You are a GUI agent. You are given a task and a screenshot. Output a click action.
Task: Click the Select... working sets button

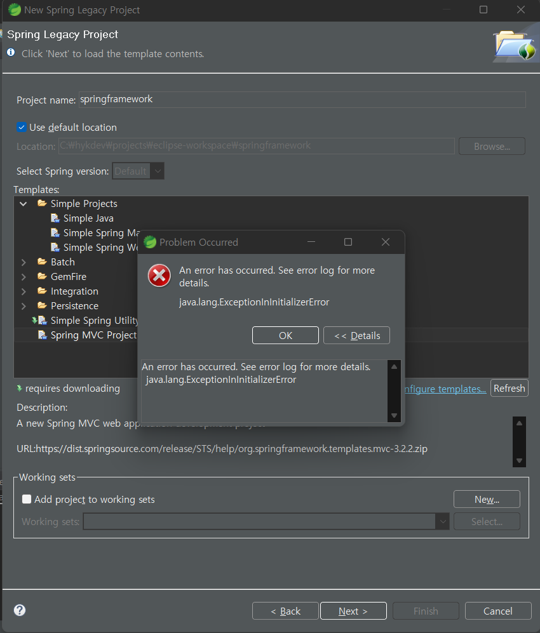pos(487,521)
